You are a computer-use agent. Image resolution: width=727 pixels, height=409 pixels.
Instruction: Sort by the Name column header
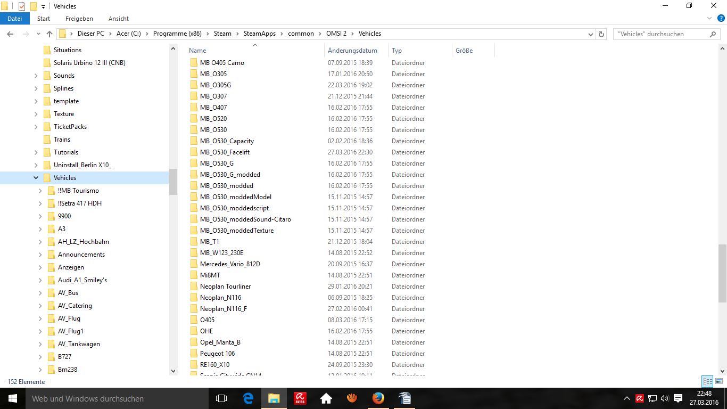[x=197, y=51]
